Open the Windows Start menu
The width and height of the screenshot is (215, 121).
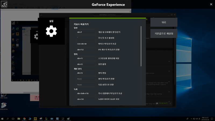tap(2, 119)
